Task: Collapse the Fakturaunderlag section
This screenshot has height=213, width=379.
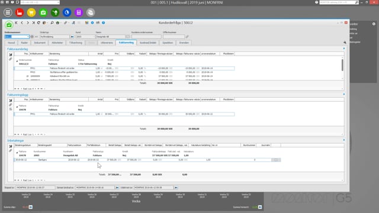Action: (x=344, y=49)
